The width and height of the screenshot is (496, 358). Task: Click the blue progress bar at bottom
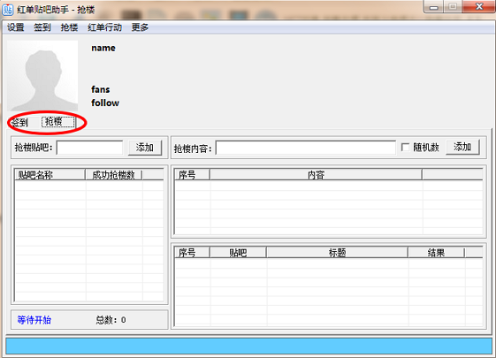[248, 346]
